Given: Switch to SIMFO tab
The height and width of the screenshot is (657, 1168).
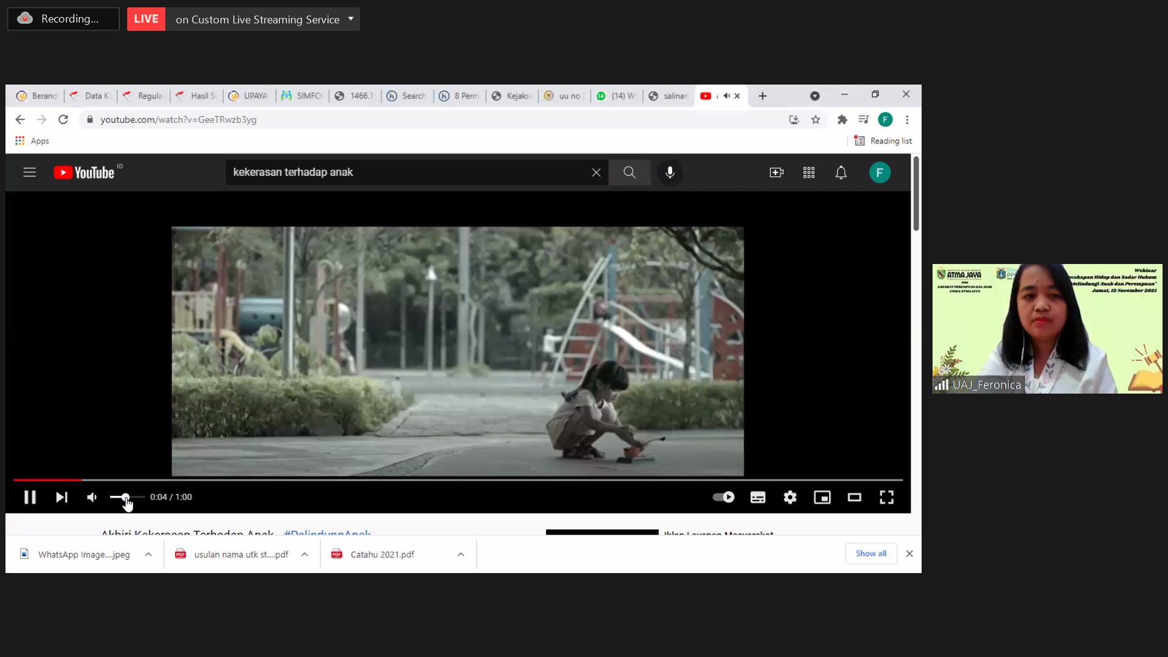Looking at the screenshot, I should pos(302,96).
